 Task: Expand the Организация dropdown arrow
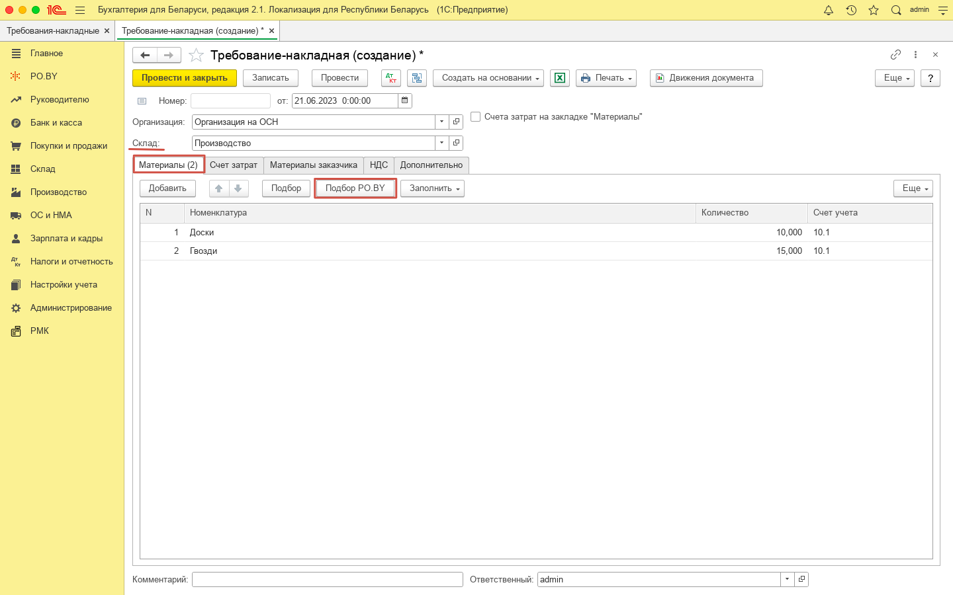[x=441, y=122]
